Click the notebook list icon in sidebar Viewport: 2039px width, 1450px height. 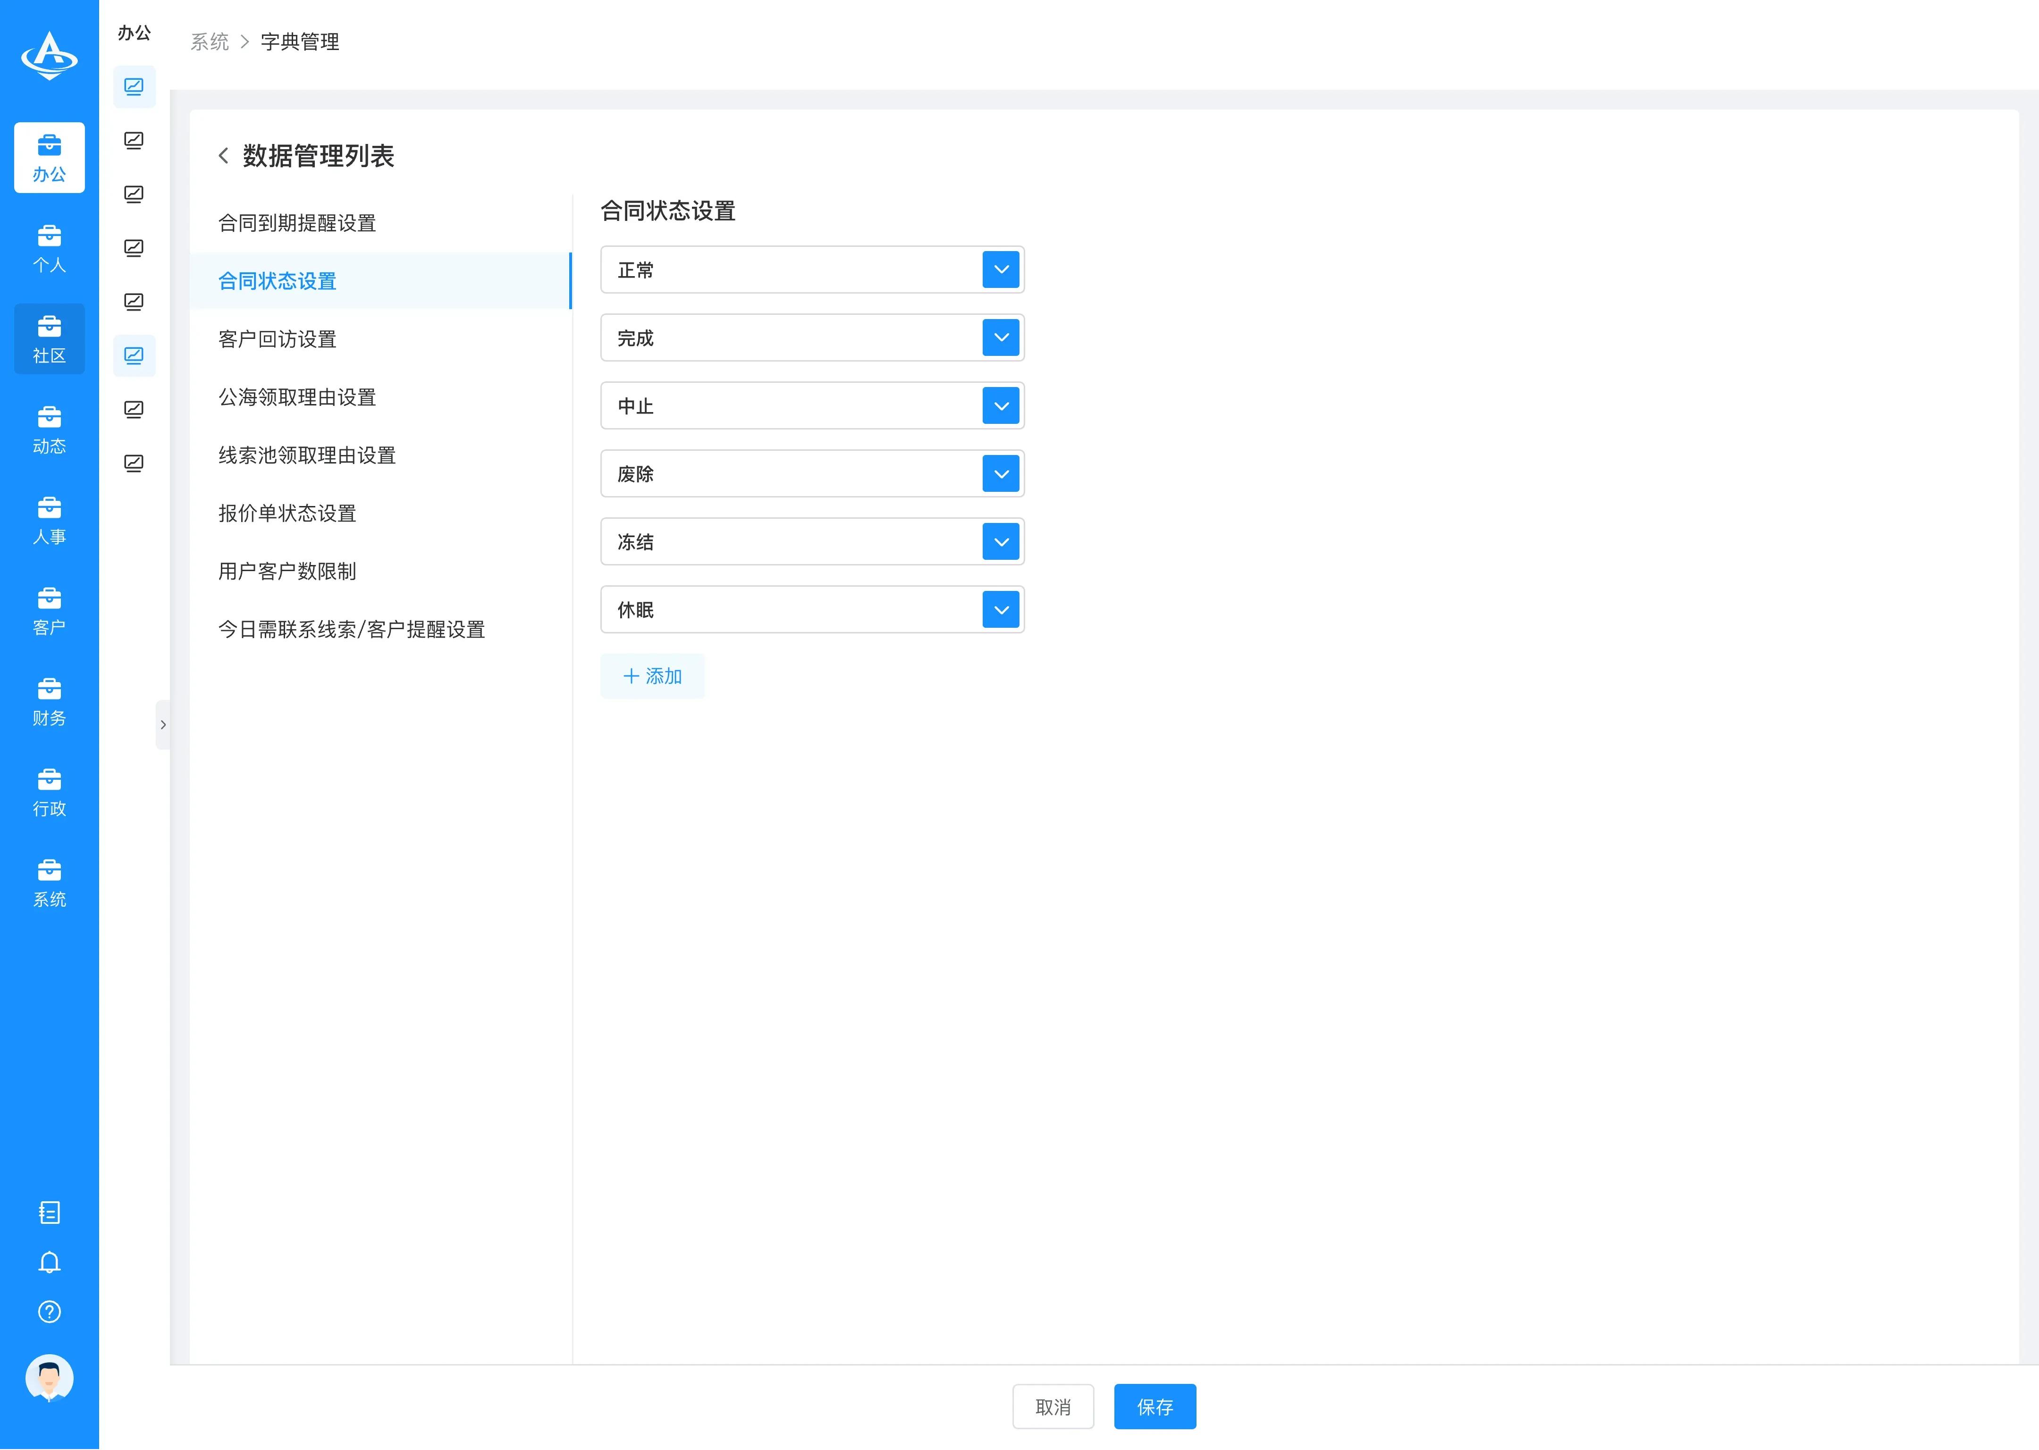49,1212
